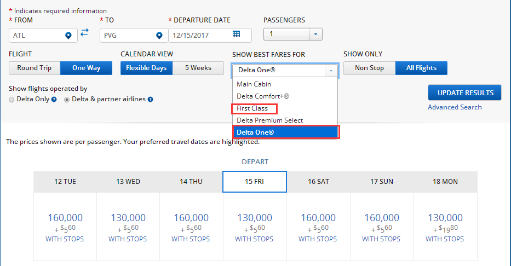Screen dimensions: 511x266
Task: Click the swap origin and destination arrows icon
Action: pos(84,32)
